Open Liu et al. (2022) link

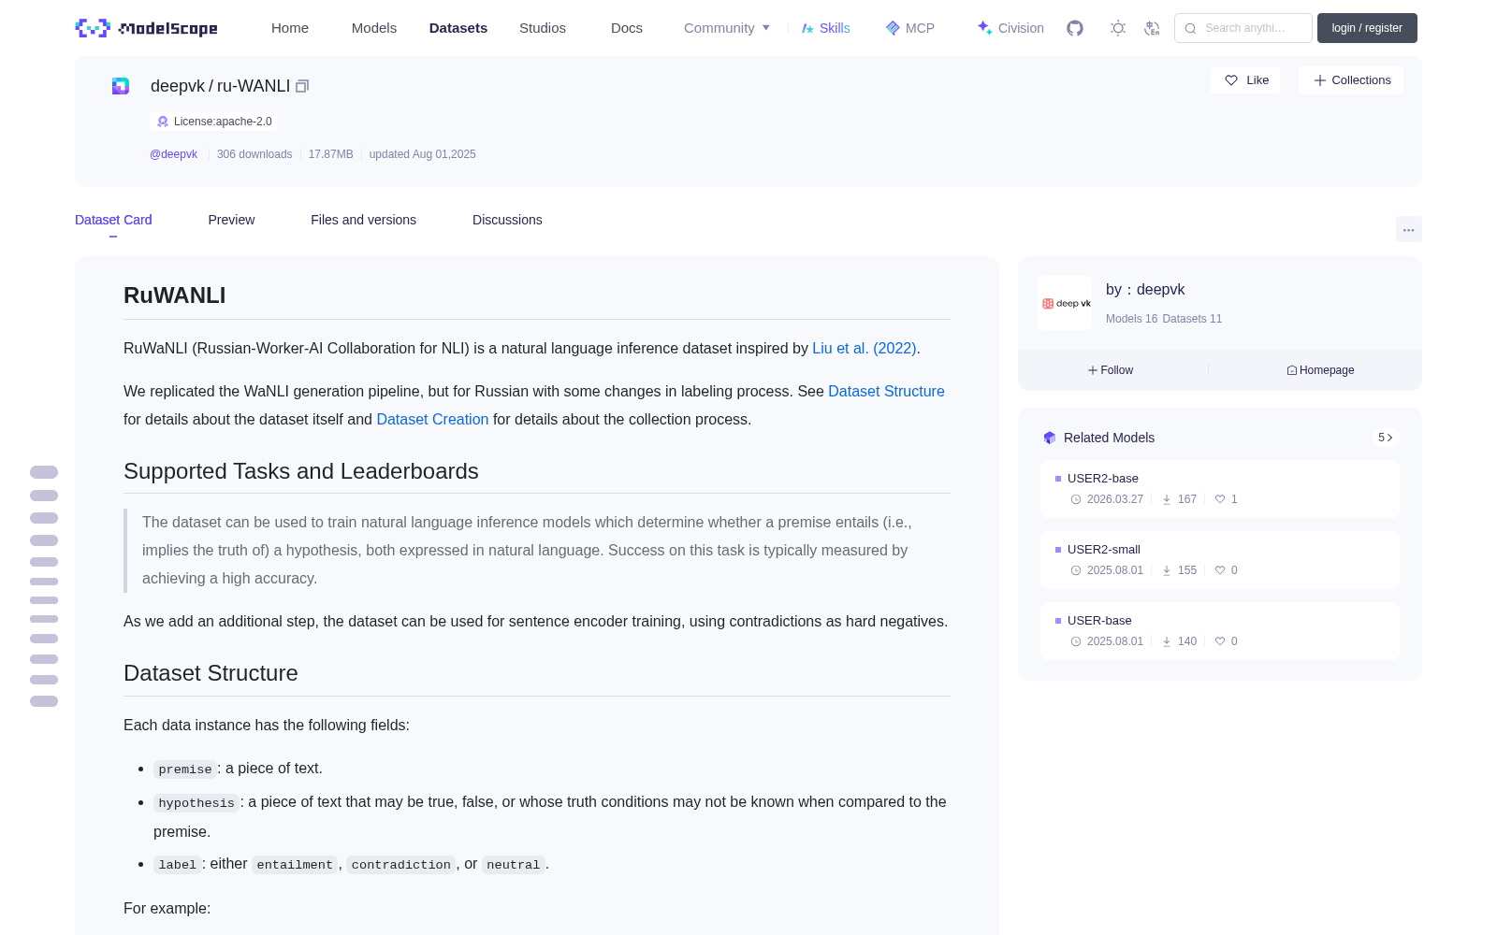865,348
